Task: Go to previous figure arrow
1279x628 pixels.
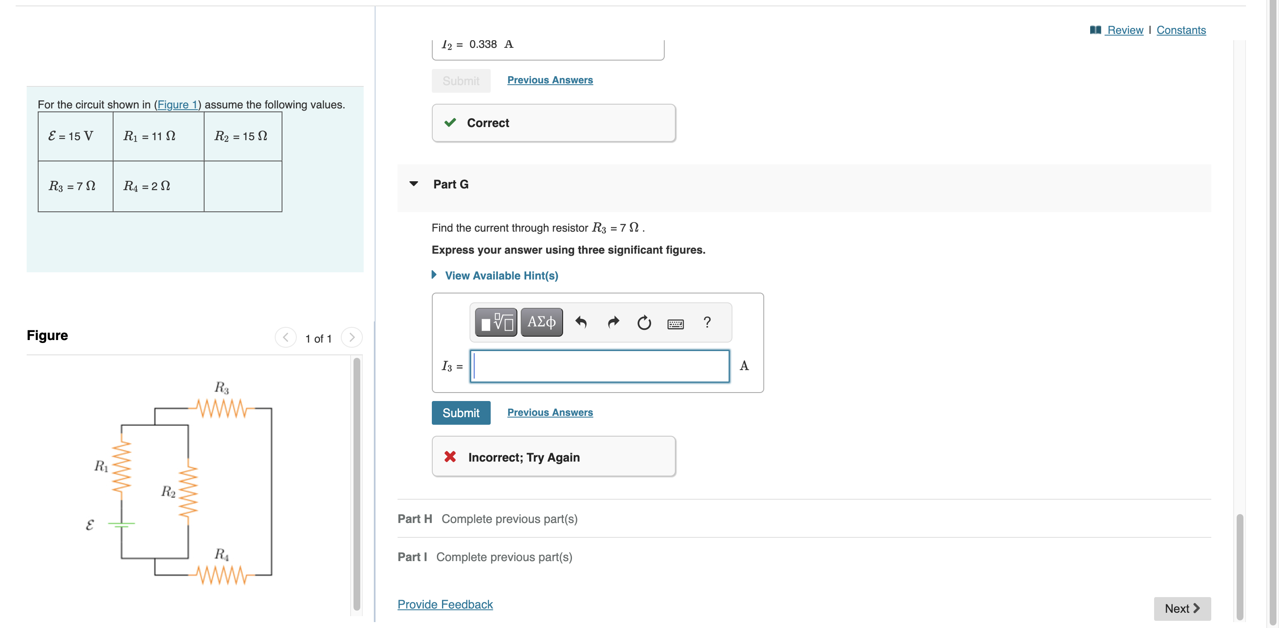Action: pyautogui.click(x=285, y=338)
